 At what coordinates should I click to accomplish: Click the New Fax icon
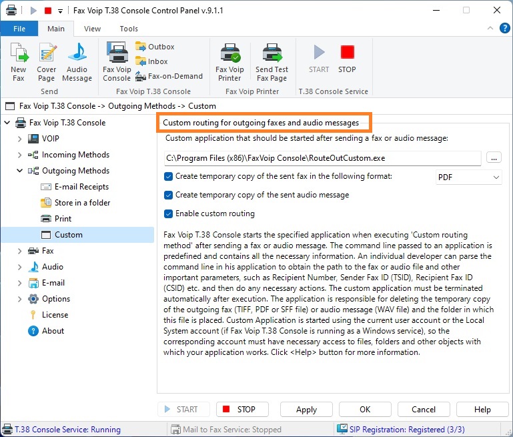(x=19, y=62)
